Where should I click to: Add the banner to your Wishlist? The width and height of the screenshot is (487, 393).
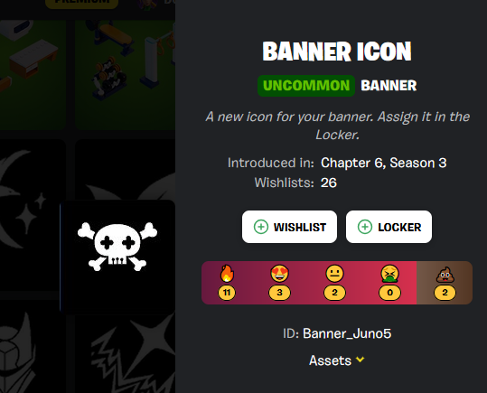coord(289,227)
